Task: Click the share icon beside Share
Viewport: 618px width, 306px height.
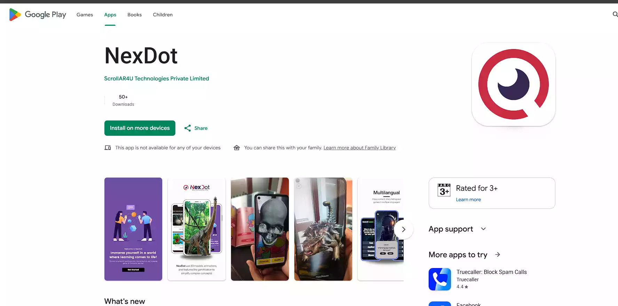Action: pos(188,128)
